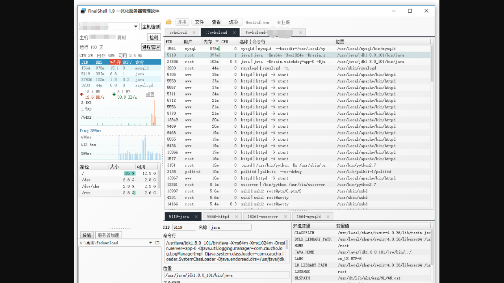Close the 5556-httpd tab
The width and height of the screenshot is (504, 283).
click(236, 217)
